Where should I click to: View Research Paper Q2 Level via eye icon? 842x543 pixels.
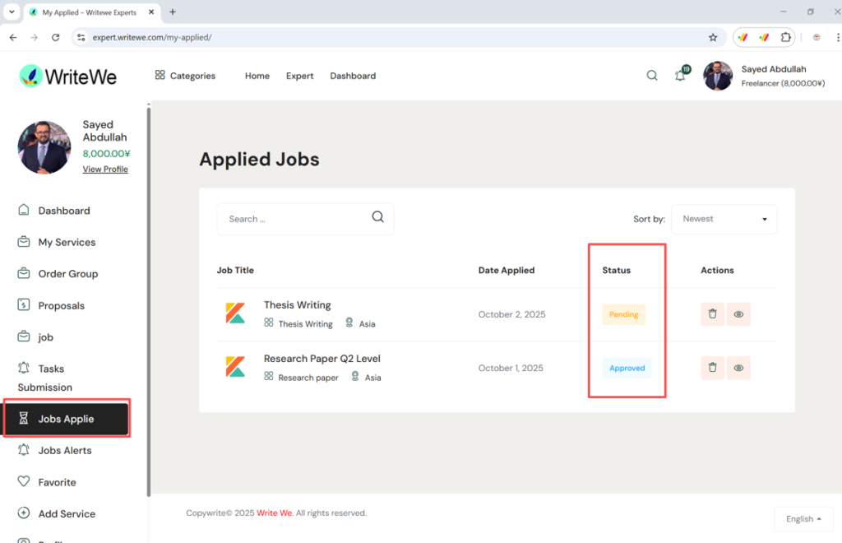(x=738, y=368)
